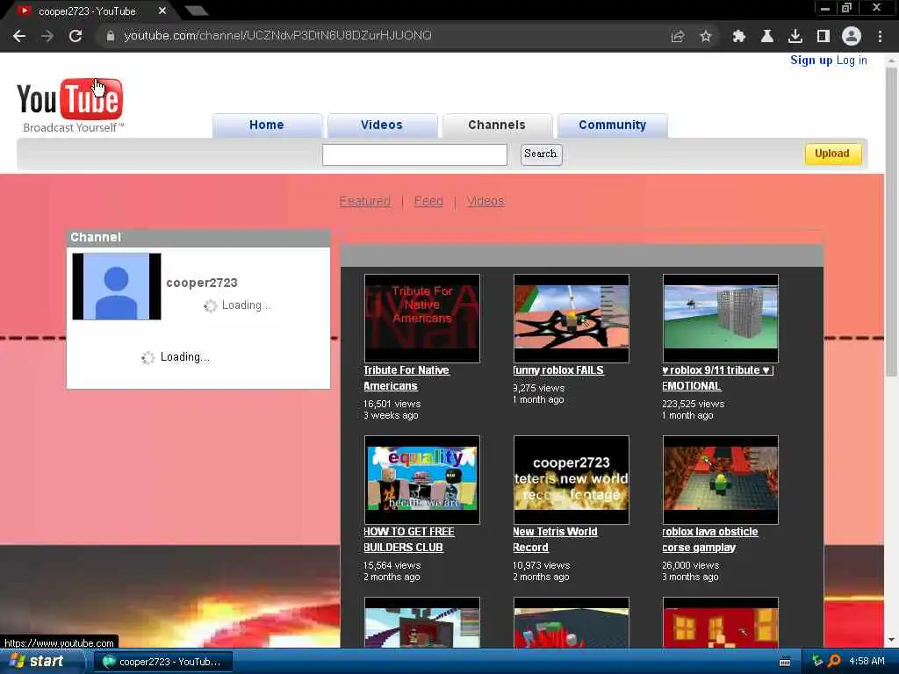Open the funny roblox FAILS thumbnail

point(571,318)
